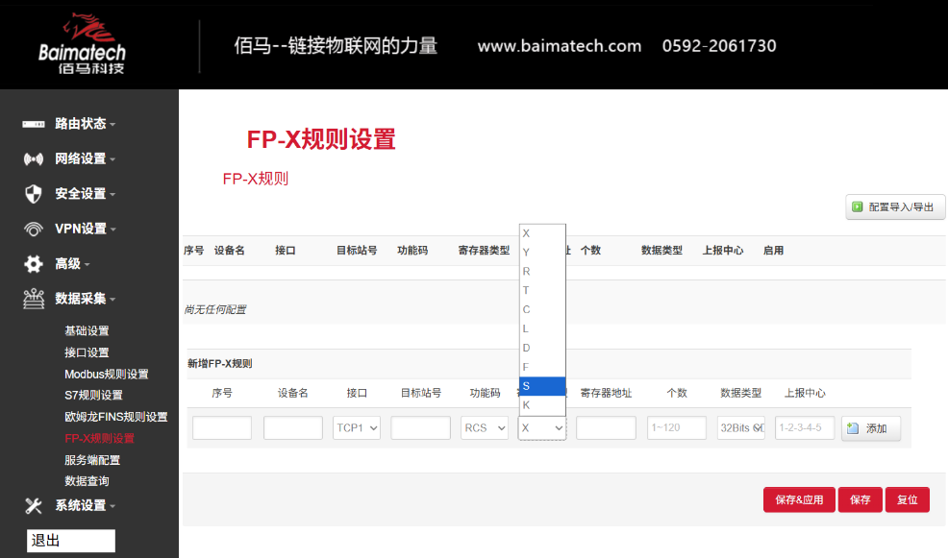Click the network settings signal icon
Viewport: 948px width, 558px height.
[x=34, y=158]
